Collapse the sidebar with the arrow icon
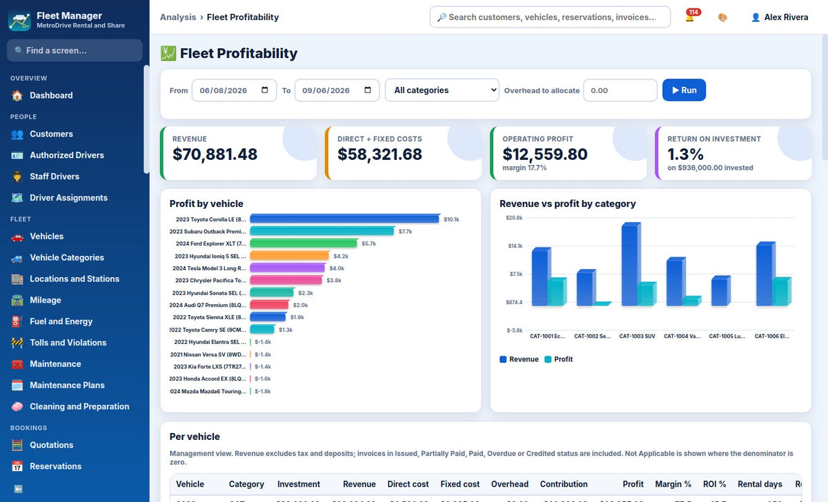 click(18, 489)
